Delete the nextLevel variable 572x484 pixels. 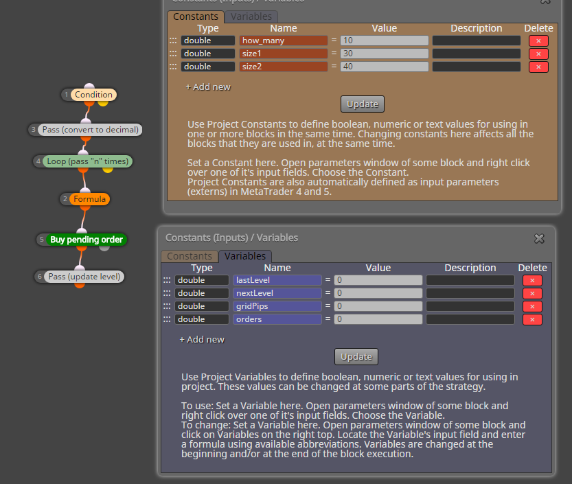pyautogui.click(x=532, y=294)
